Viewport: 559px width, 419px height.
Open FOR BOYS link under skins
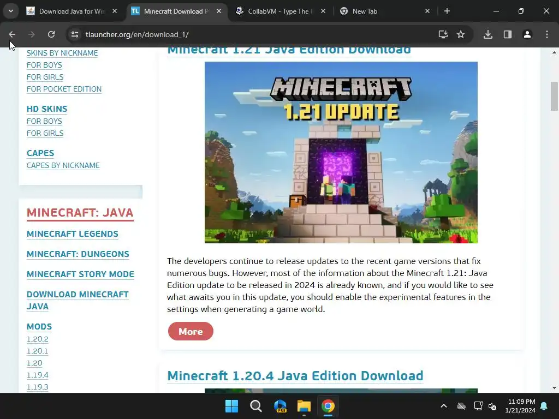coord(44,65)
